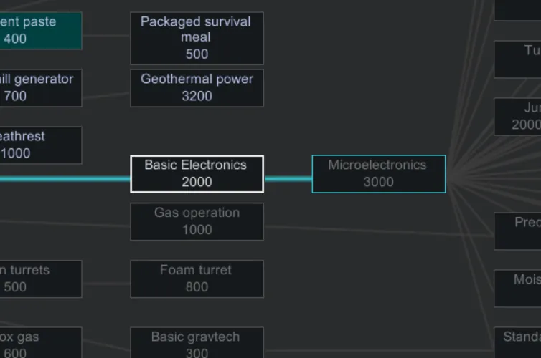
Task: Select the Microelectronics research node
Action: coord(378,174)
